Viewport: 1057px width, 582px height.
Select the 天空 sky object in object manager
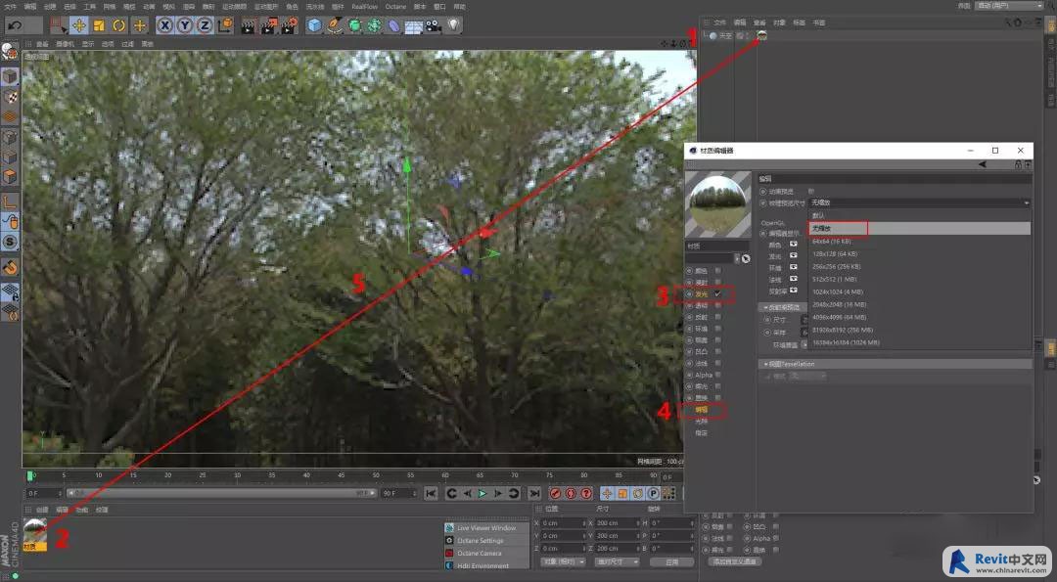[725, 35]
